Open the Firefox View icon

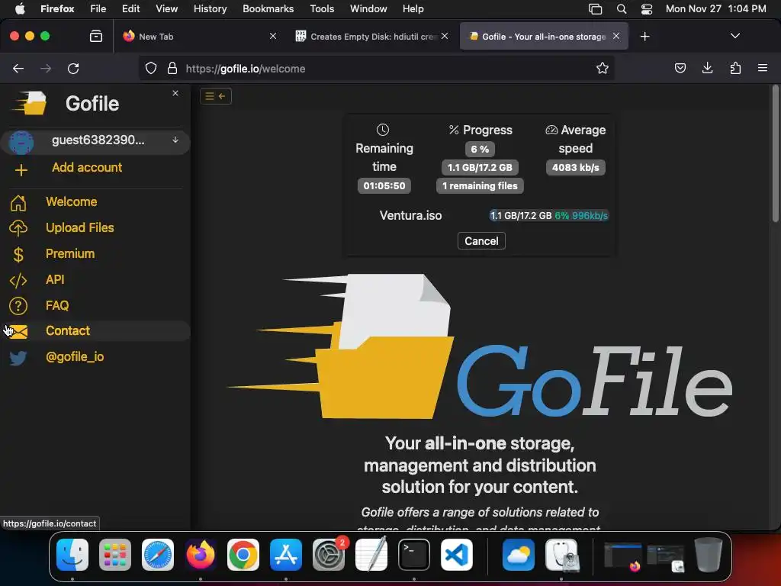coord(95,36)
